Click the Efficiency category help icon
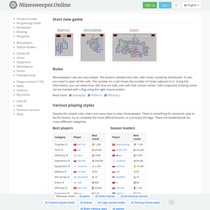The image size is (210, 210). click(x=67, y=155)
